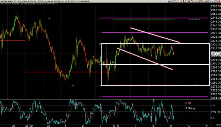
Task: Select the lower pink descending trend line
Action: [145, 59]
